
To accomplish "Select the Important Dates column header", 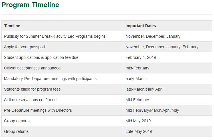I will 141,26.
